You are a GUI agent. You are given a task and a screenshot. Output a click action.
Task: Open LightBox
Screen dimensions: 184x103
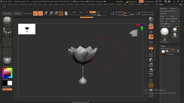pos(17,14)
